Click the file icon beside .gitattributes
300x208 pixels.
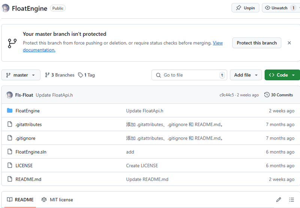(10, 124)
